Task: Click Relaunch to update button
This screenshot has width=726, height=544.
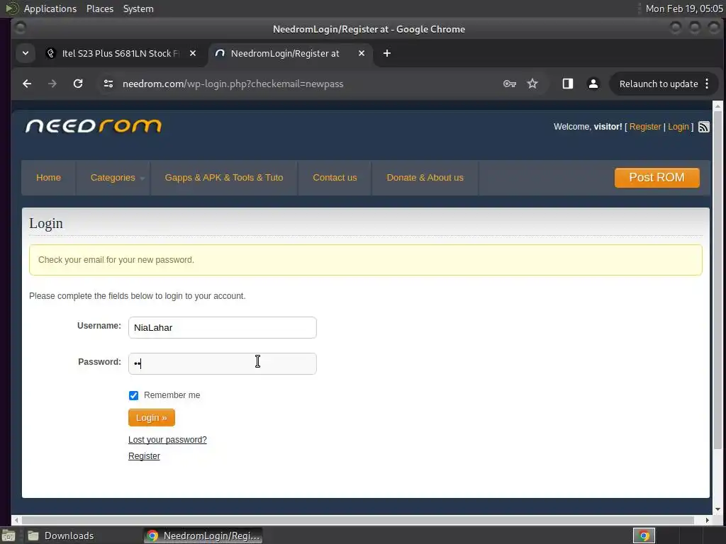Action: click(659, 84)
